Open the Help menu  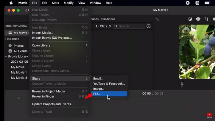[x=109, y=3]
